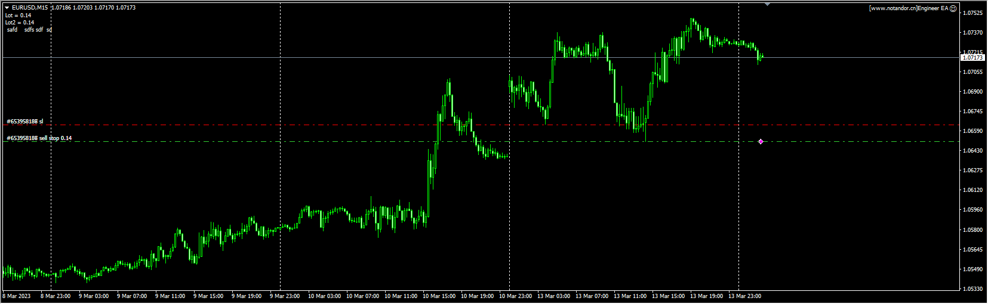The height and width of the screenshot is (304, 988).
Task: Click the OHLC values '1.07186 1.07203 1.07170 1.07173'
Action: coord(93,8)
